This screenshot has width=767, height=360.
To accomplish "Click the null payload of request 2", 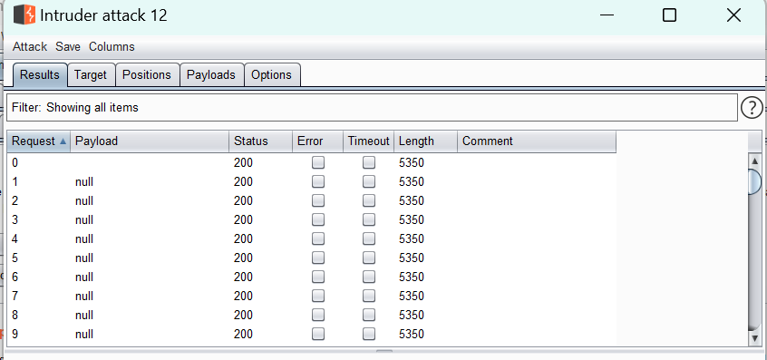I will coord(84,201).
